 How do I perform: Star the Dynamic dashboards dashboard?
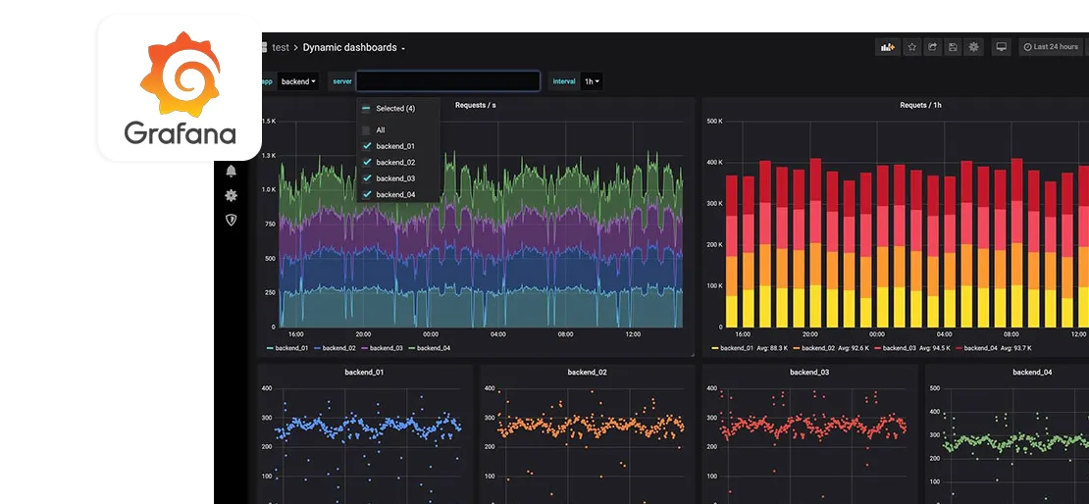tap(911, 47)
